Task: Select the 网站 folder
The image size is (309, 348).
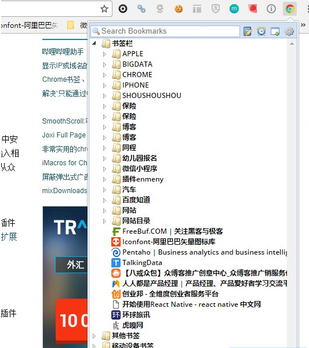Action: (124, 211)
